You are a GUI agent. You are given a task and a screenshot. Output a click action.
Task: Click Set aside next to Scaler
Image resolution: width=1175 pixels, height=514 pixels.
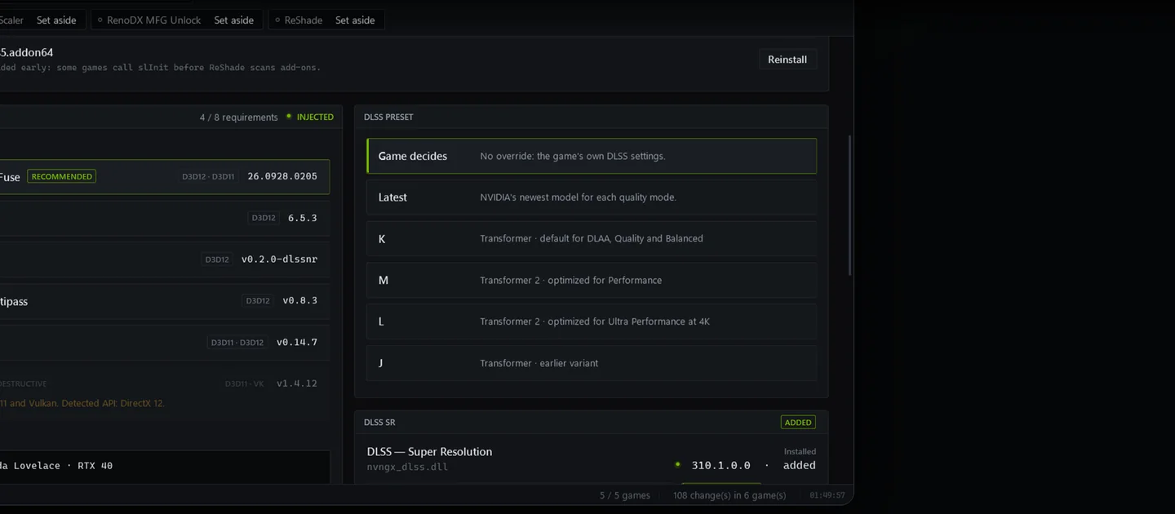56,20
